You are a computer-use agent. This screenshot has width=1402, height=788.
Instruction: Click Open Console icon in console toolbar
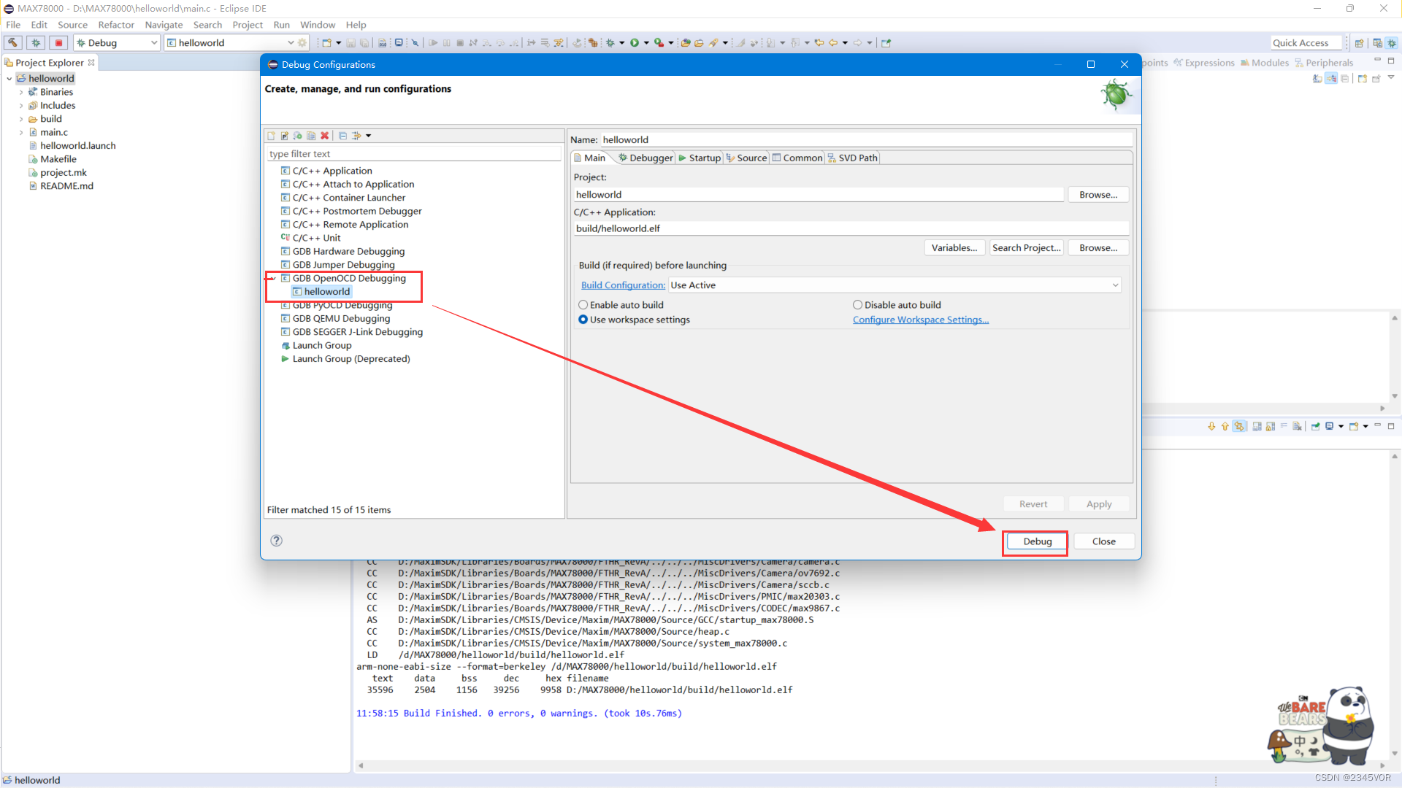(1354, 426)
